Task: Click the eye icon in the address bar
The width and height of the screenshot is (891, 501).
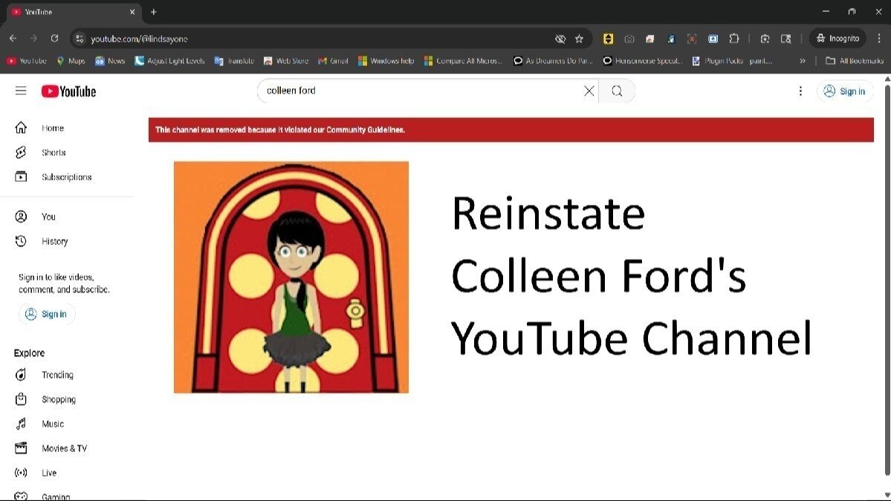Action: tap(560, 38)
